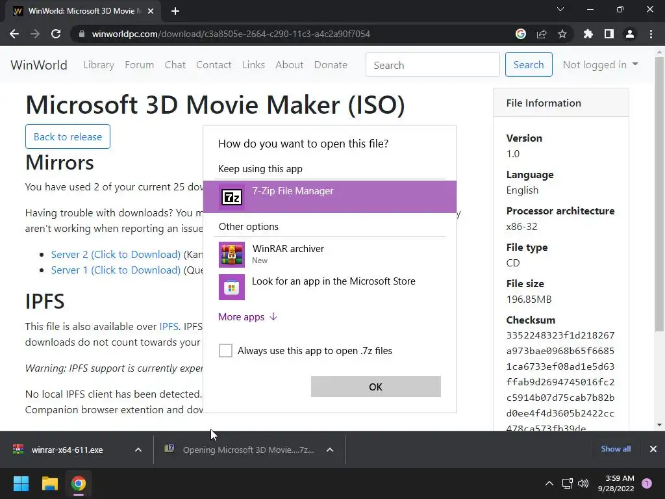The image size is (665, 499).
Task: Open a new tab with the plus icon
Action: pos(175,11)
